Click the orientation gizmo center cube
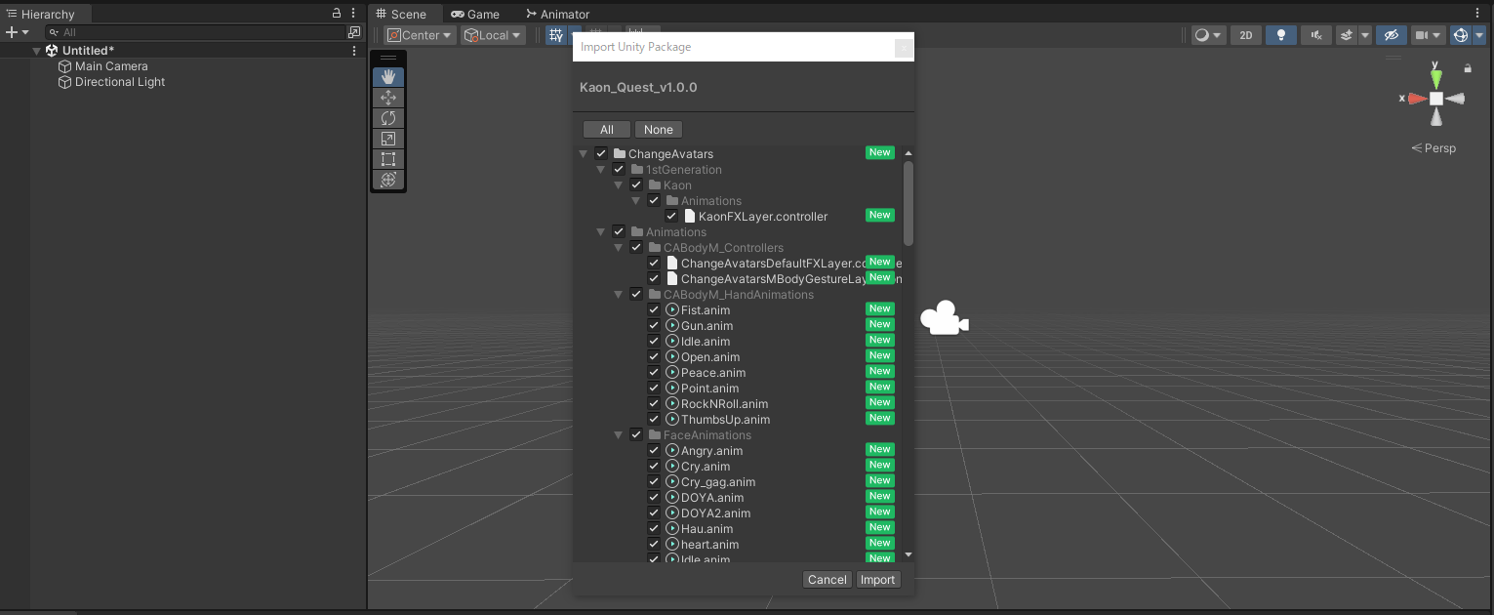 [x=1436, y=99]
